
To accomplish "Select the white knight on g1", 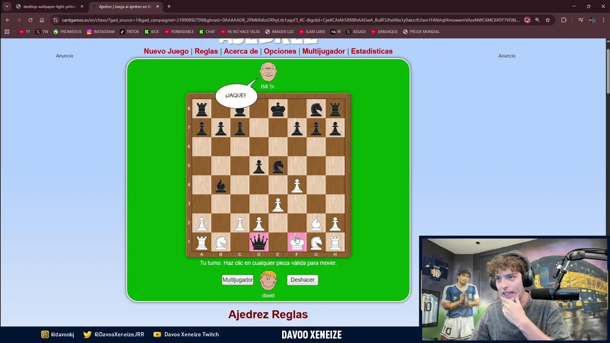I will [316, 242].
